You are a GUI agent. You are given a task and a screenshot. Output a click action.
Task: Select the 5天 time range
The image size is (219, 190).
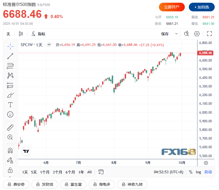pos(34,172)
